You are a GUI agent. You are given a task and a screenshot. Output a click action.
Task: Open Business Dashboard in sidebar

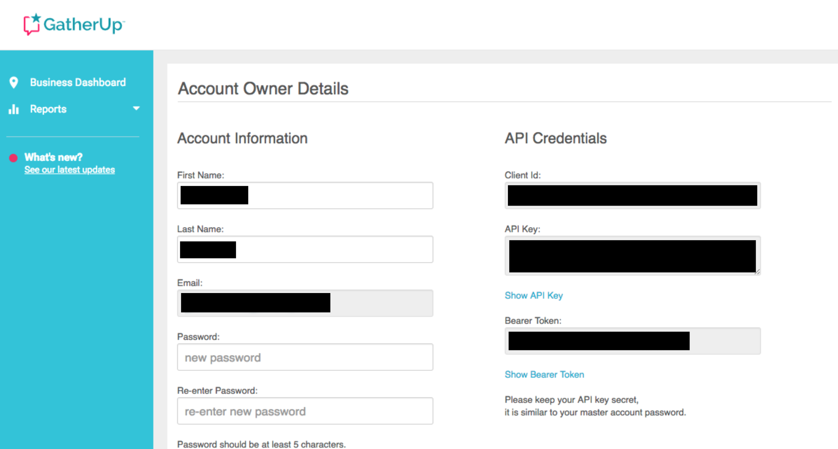(x=78, y=83)
